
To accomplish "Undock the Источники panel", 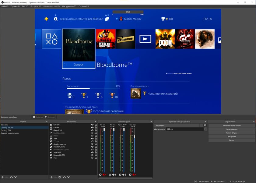I will [x=95, y=121].
